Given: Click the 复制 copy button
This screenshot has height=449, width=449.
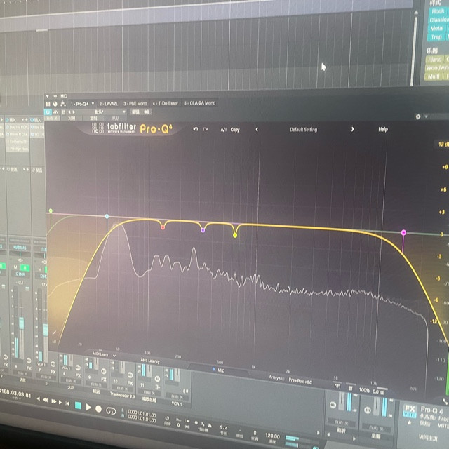Looking at the screenshot, I should point(93,118).
